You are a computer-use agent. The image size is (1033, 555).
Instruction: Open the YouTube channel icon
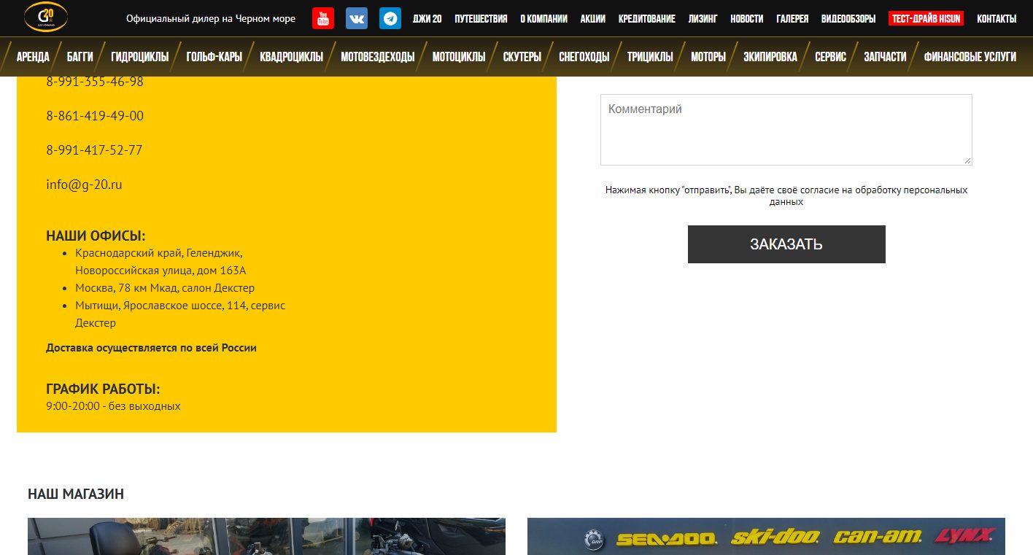click(x=323, y=18)
